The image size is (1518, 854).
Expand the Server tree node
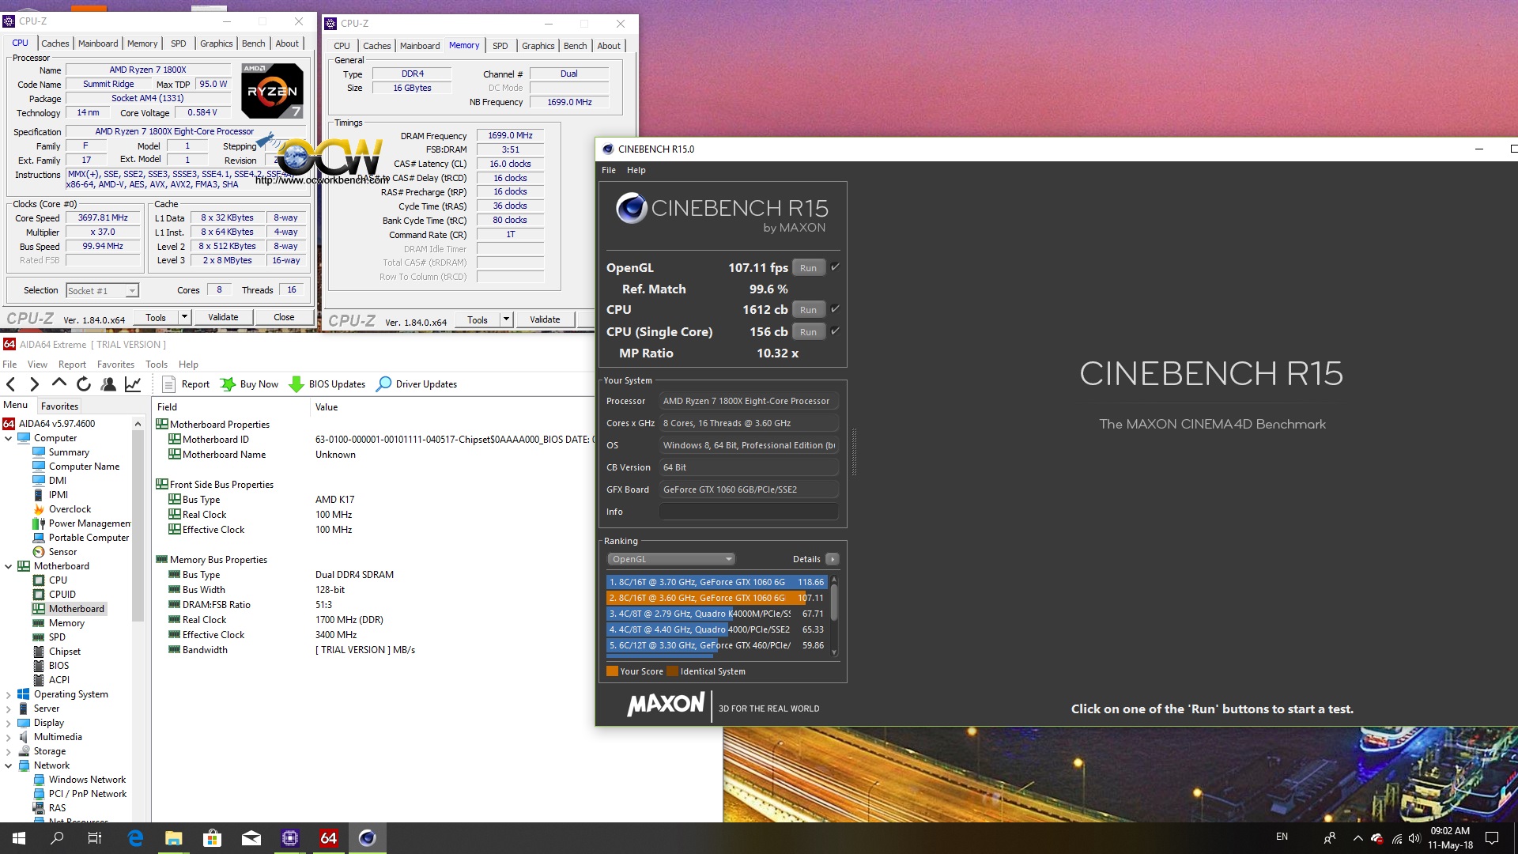[x=9, y=709]
